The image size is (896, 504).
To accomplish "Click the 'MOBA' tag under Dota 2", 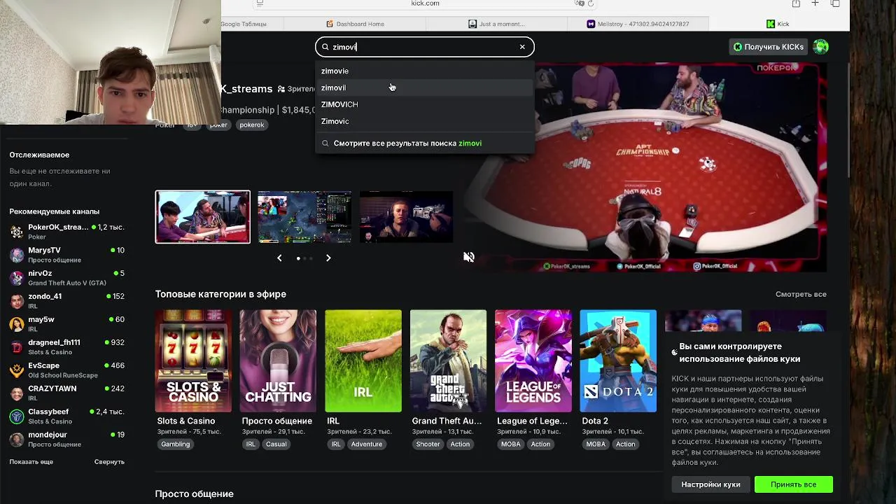I will click(x=596, y=444).
